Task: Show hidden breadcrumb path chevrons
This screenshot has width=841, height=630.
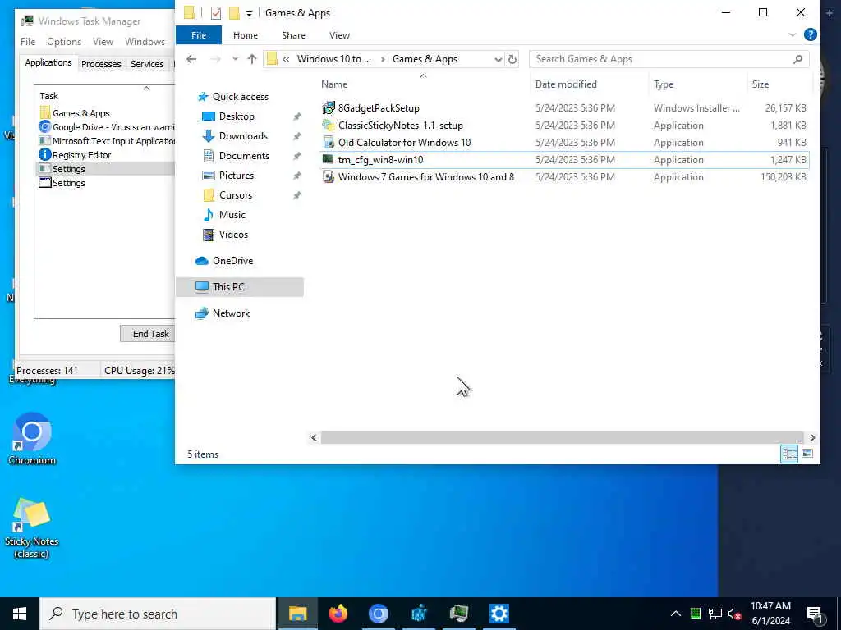Action: click(286, 59)
